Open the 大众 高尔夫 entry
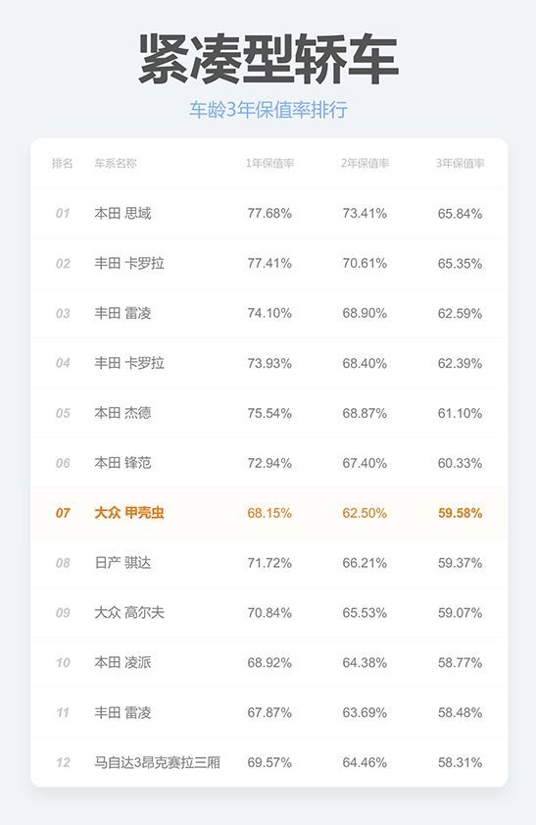The width and height of the screenshot is (536, 825). click(129, 613)
